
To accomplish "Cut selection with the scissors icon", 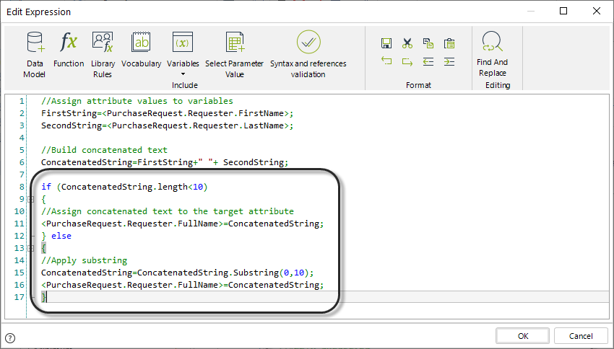I will (x=407, y=43).
